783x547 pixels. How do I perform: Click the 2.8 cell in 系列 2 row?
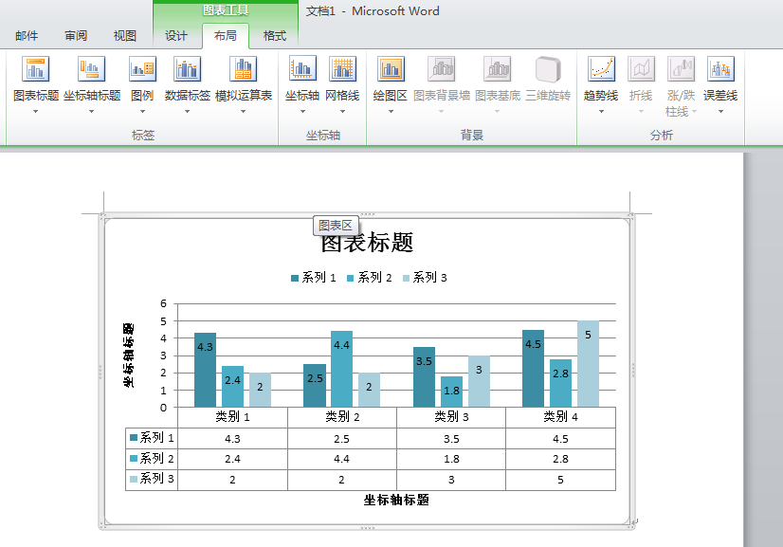point(561,459)
